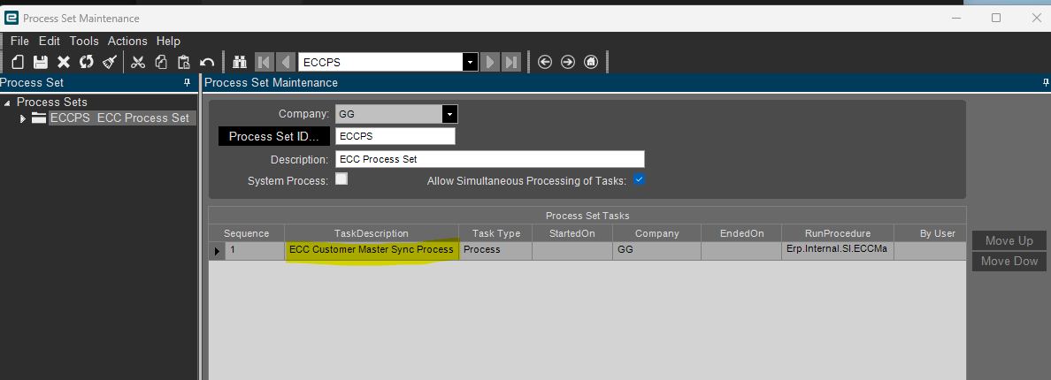Cut using the scissors icon
This screenshot has height=380, width=1051.
point(138,62)
